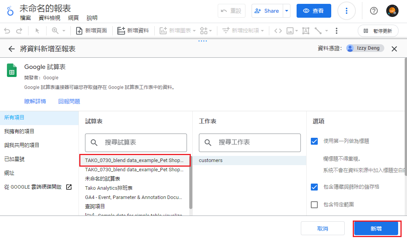
Task: Open the 檔案 file menu
Action: tap(25, 18)
